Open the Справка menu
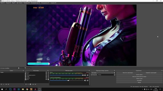 [53, 3]
